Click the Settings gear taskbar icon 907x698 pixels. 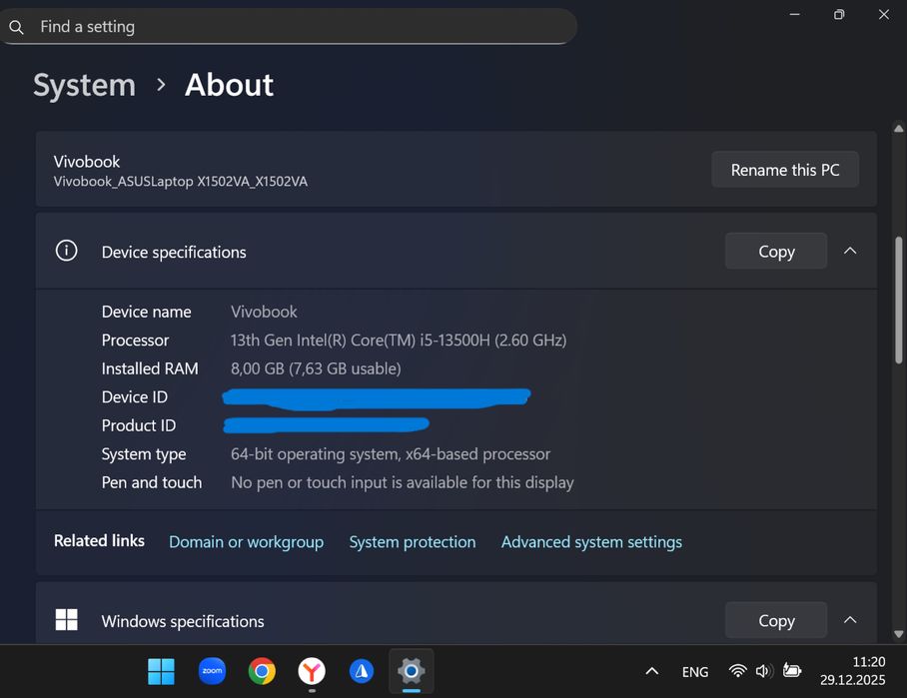pyautogui.click(x=412, y=671)
